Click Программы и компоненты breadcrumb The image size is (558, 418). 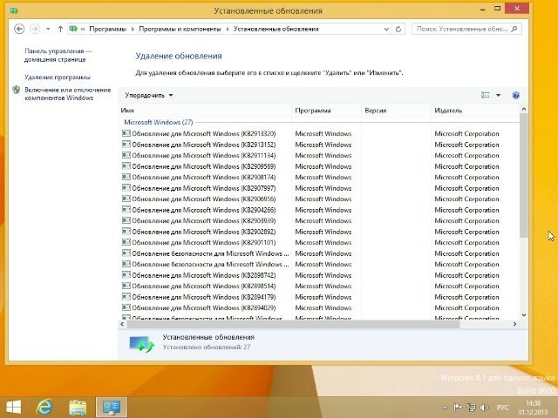[180, 29]
